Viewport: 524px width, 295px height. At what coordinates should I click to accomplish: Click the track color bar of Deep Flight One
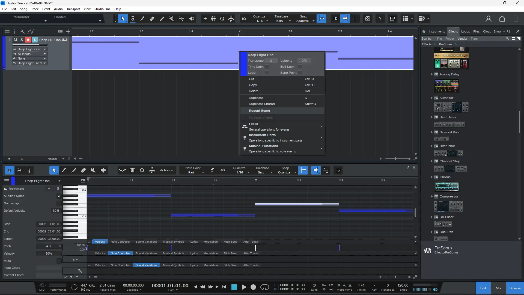[4, 52]
